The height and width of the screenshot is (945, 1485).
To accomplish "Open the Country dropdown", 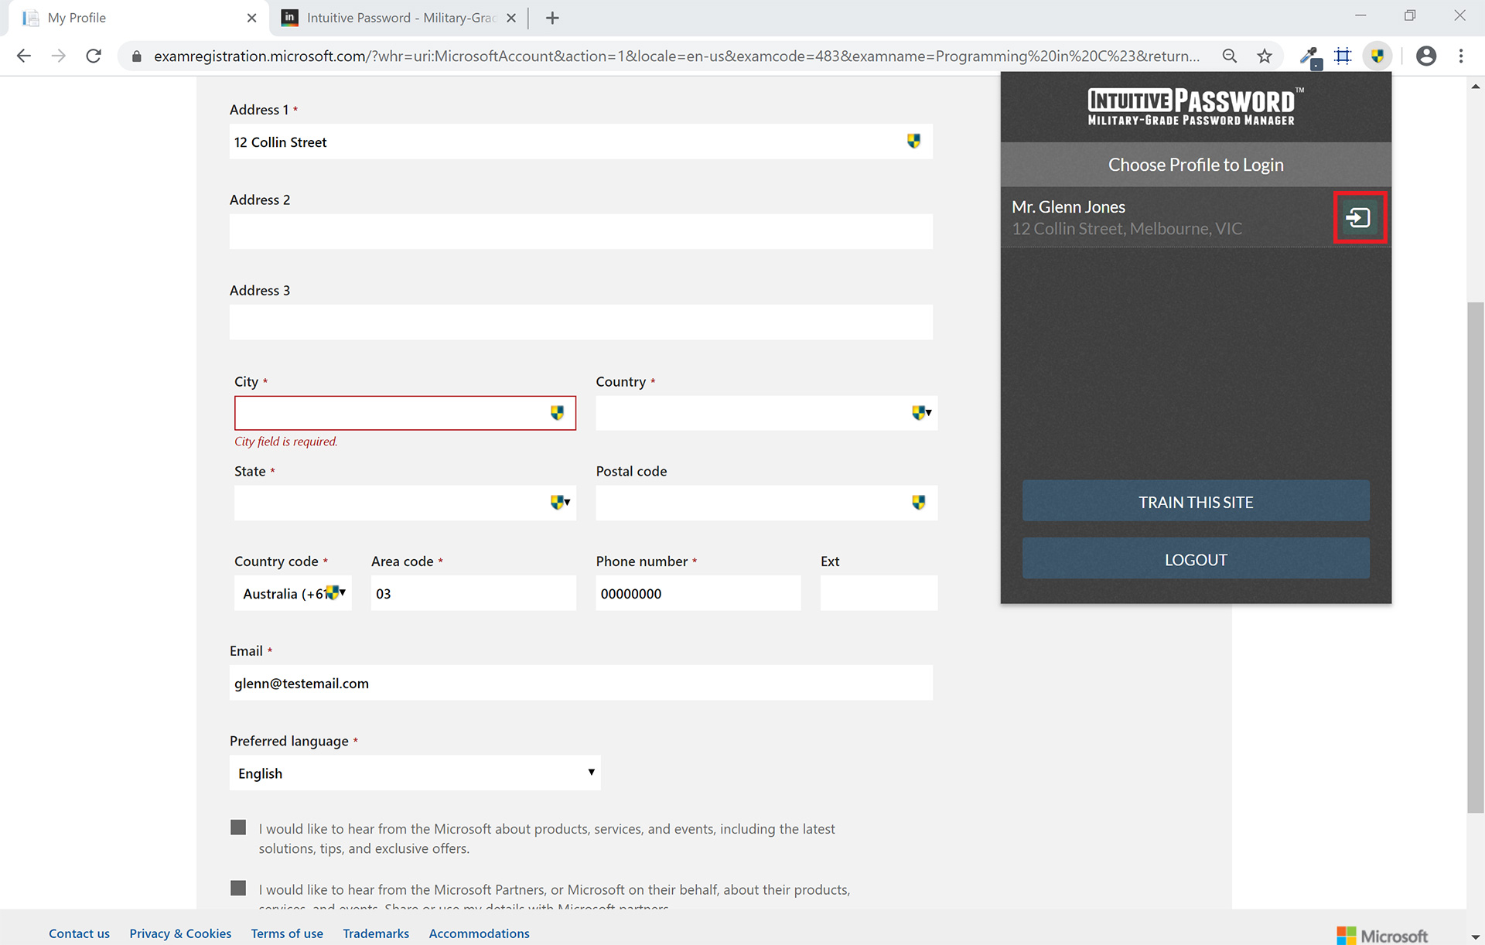I will coord(766,413).
